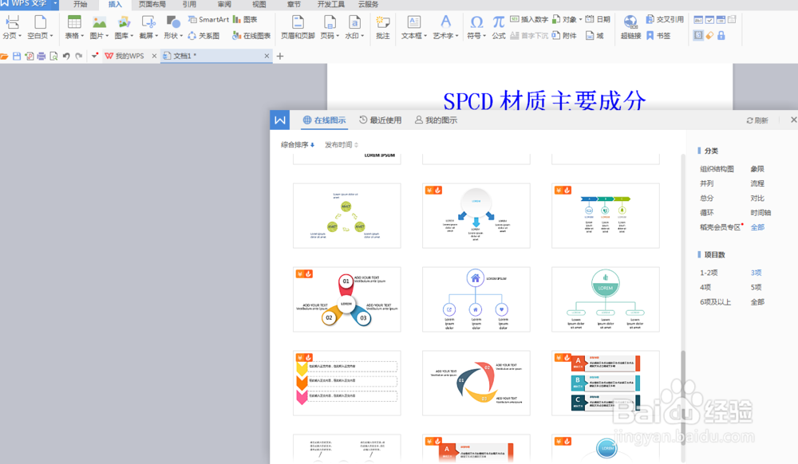Viewport: 798px width, 464px height.
Task: Open 在线图表 online charts
Action: click(x=251, y=36)
